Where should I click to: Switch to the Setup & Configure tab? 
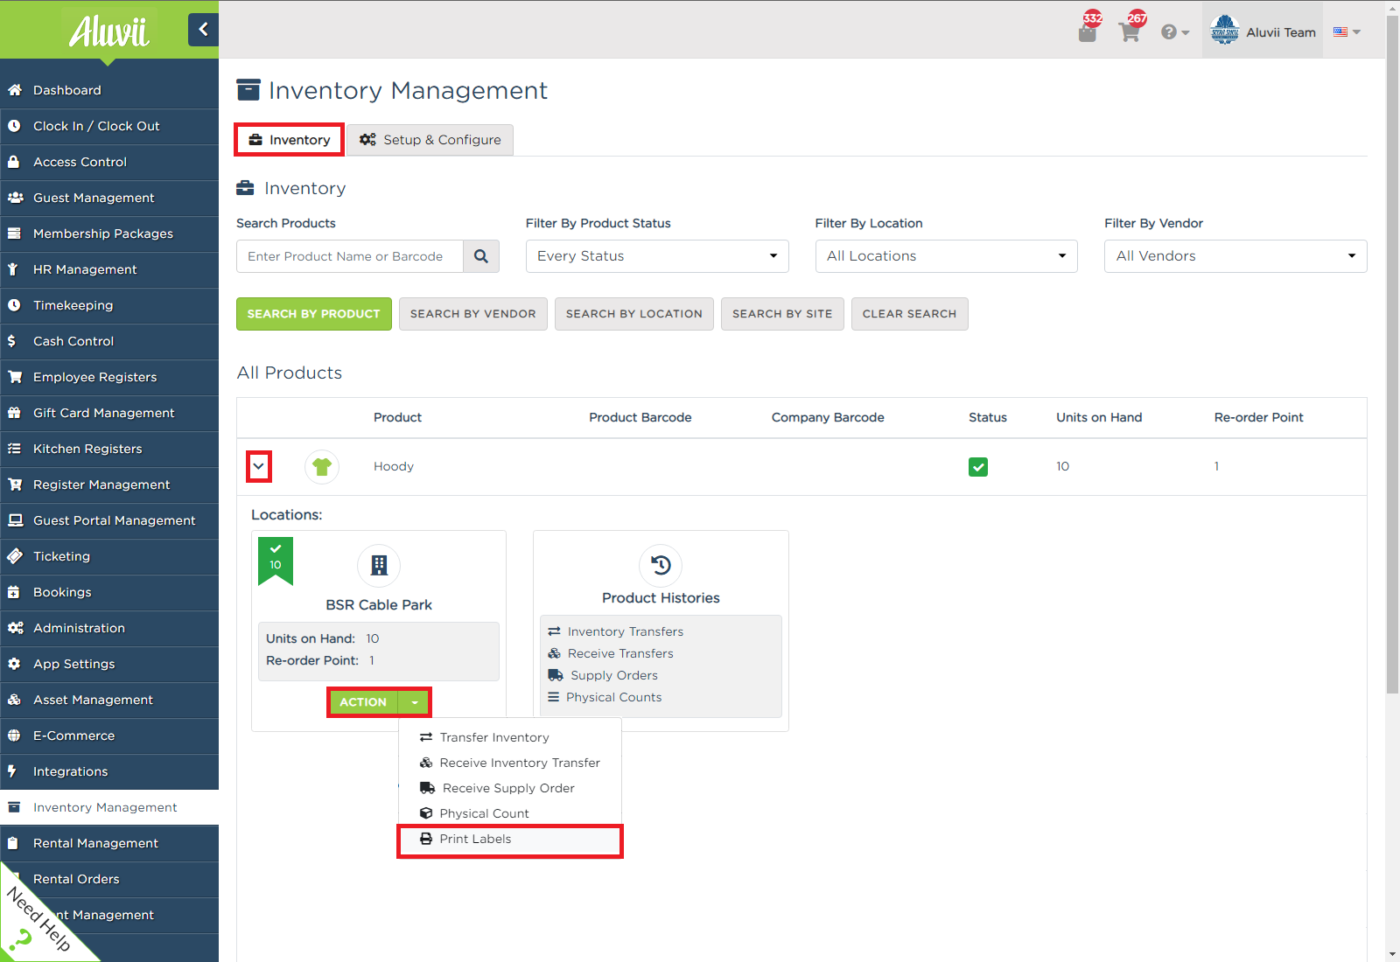tap(430, 139)
